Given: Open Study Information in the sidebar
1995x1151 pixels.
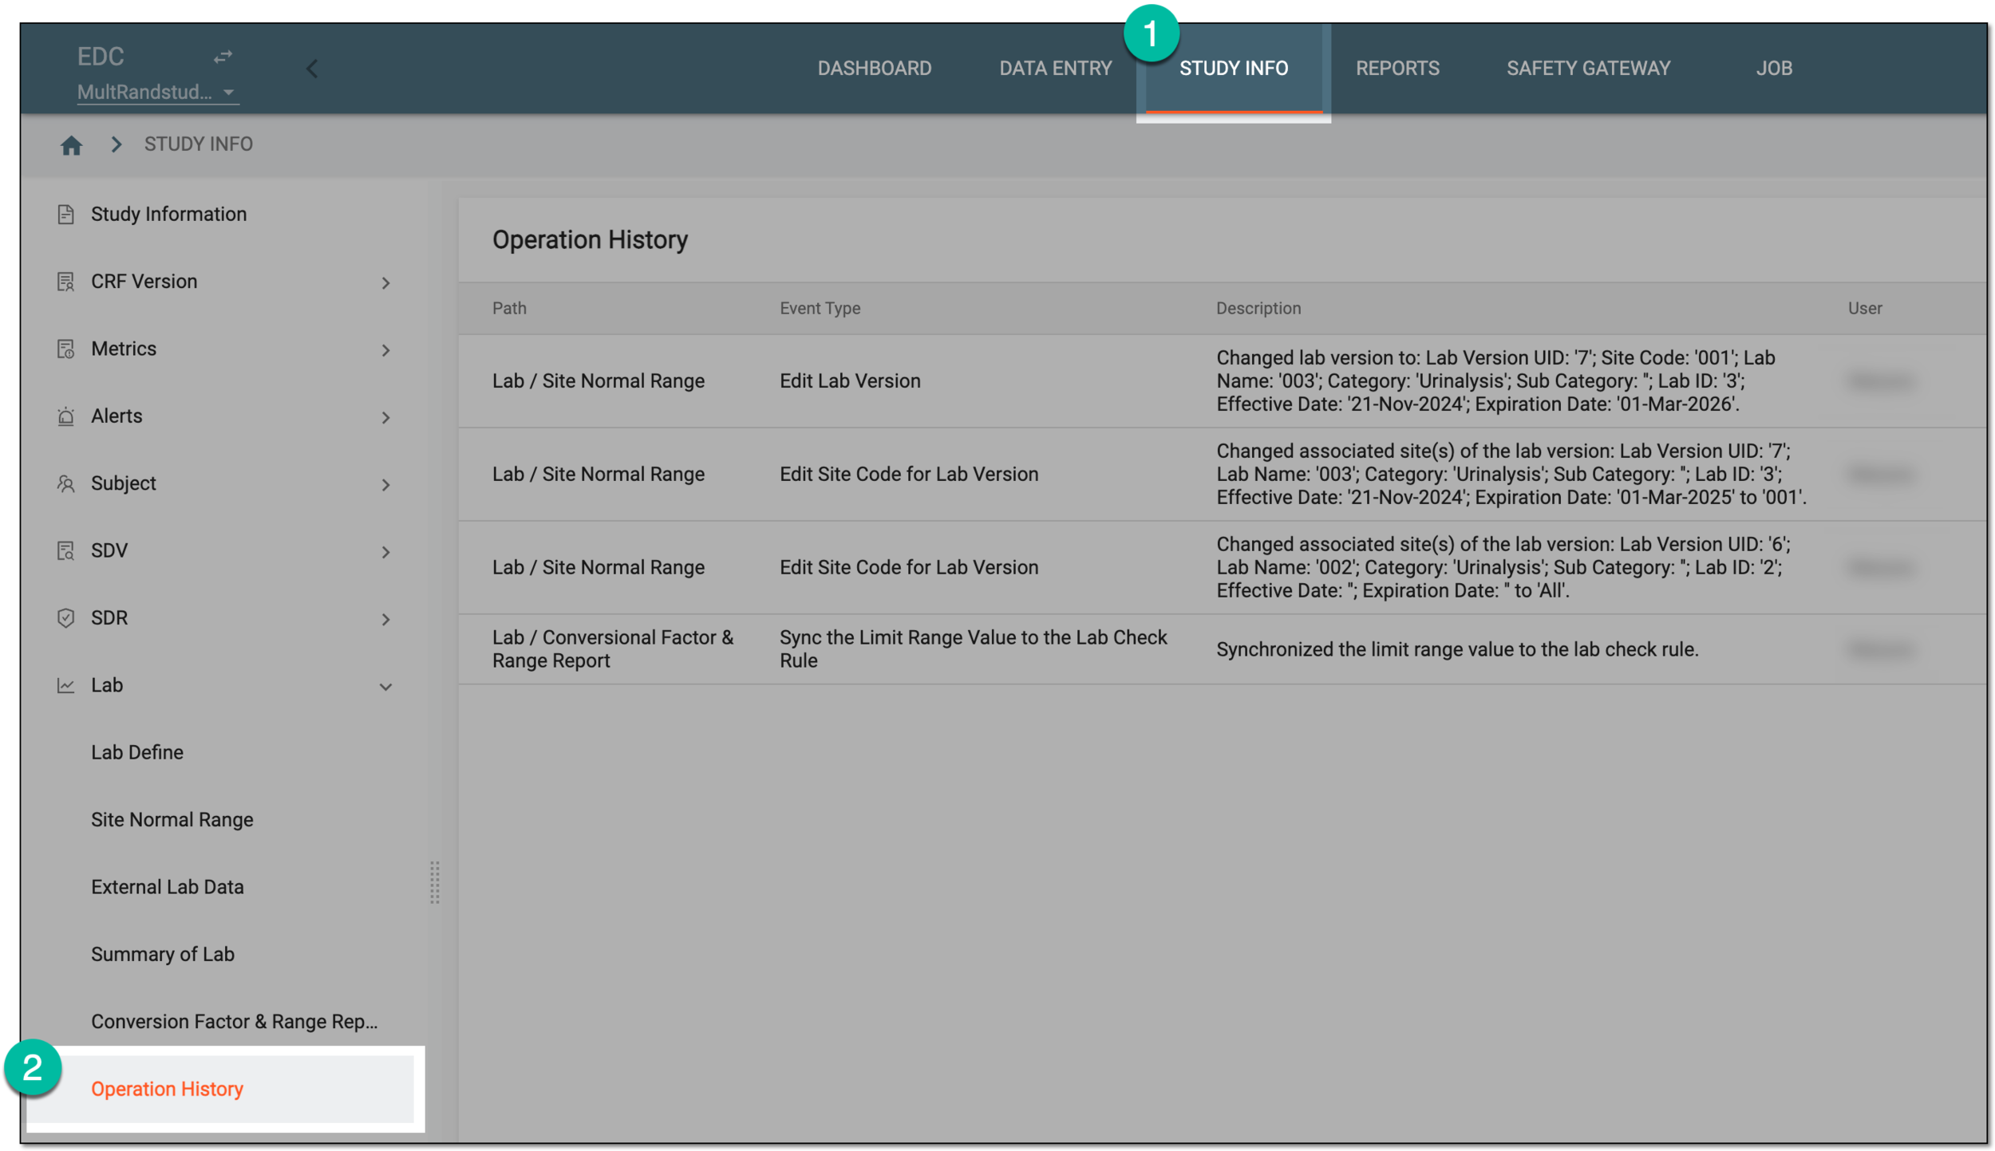Looking at the screenshot, I should [x=168, y=214].
